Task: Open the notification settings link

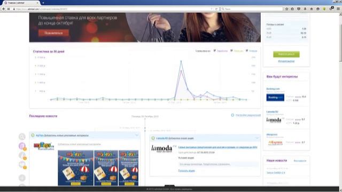Action: click(248, 115)
